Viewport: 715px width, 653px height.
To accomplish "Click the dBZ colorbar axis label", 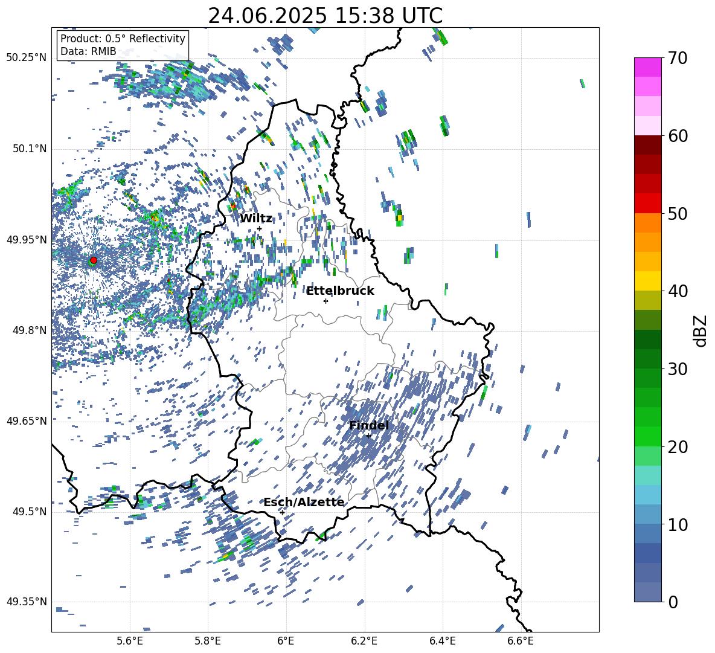I will [x=701, y=330].
